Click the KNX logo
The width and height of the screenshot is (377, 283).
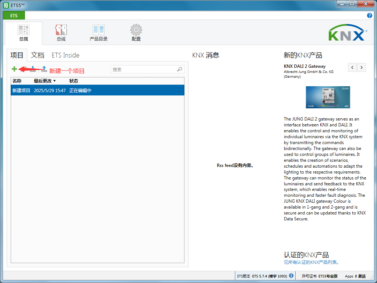click(x=348, y=32)
